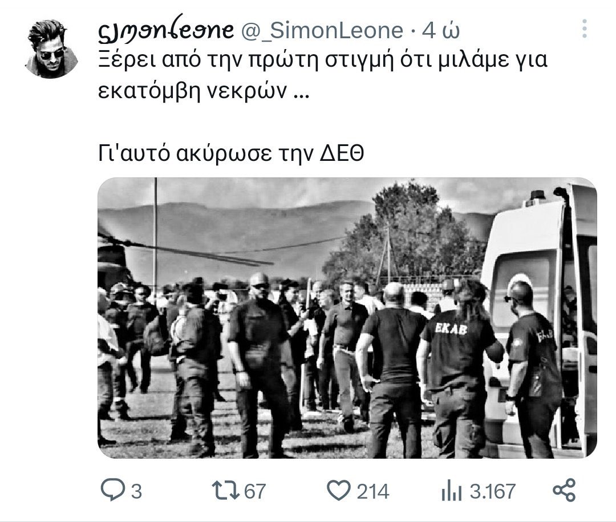
Task: Show the 214 likes count
Action: click(373, 491)
